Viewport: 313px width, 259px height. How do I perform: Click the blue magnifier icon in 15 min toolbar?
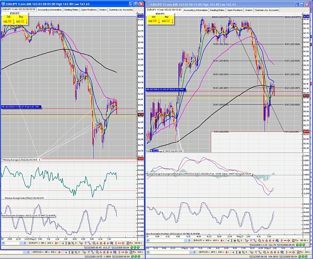[x=277, y=240]
